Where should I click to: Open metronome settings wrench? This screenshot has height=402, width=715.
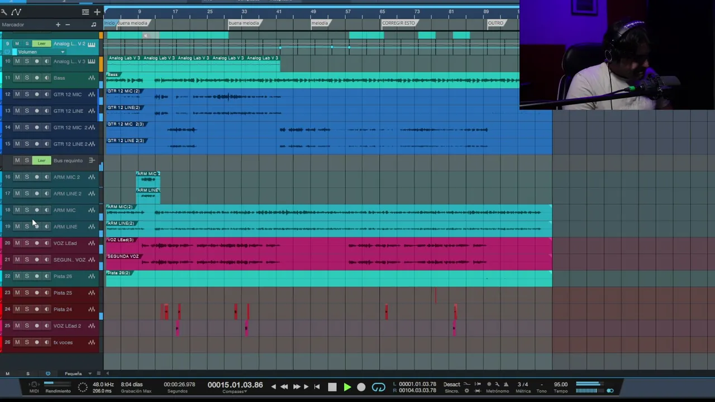[497, 384]
